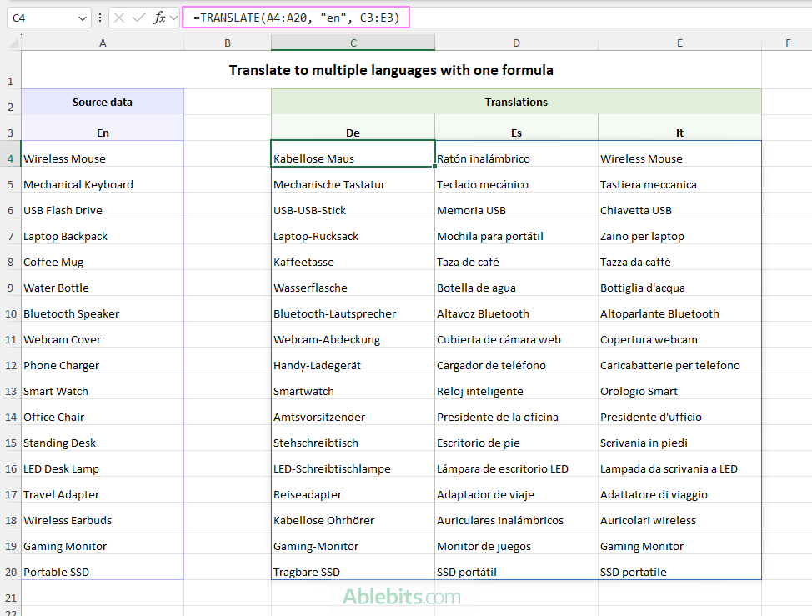Select the 'USB Flash Drive' cell

point(103,206)
